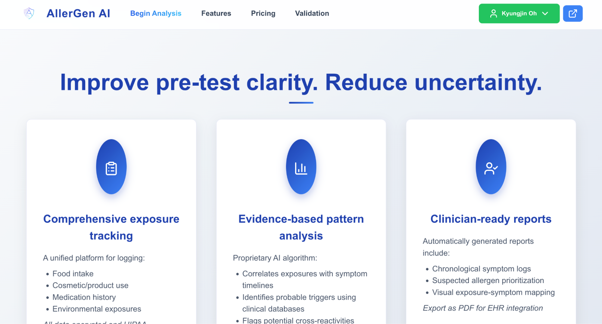The height and width of the screenshot is (324, 602).
Task: Click the user profile icon beside Kyungjin Oh
Action: (493, 14)
